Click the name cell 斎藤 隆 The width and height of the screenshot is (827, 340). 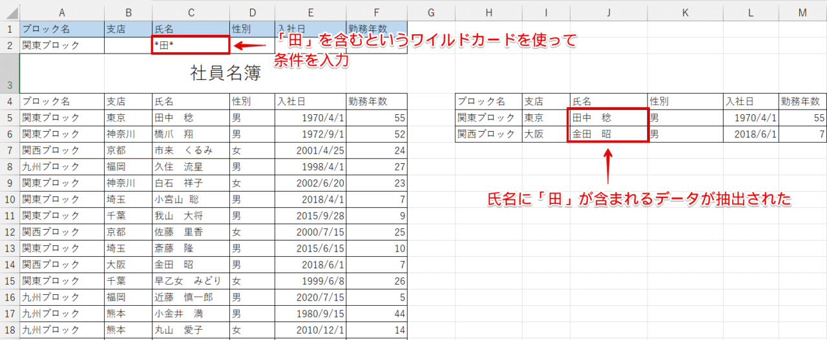191,248
